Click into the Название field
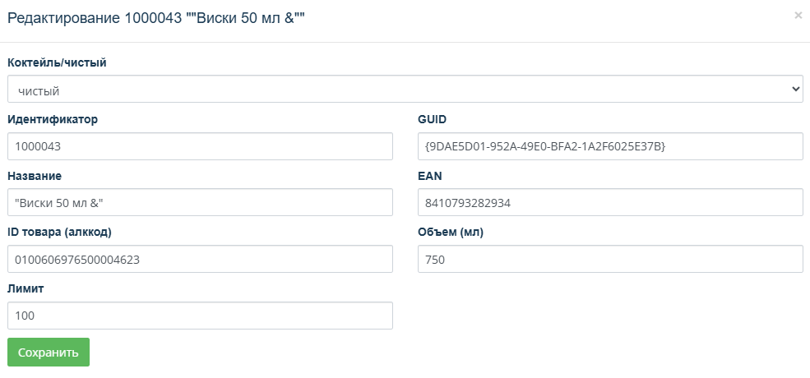This screenshot has height=378, width=810. pos(200,203)
